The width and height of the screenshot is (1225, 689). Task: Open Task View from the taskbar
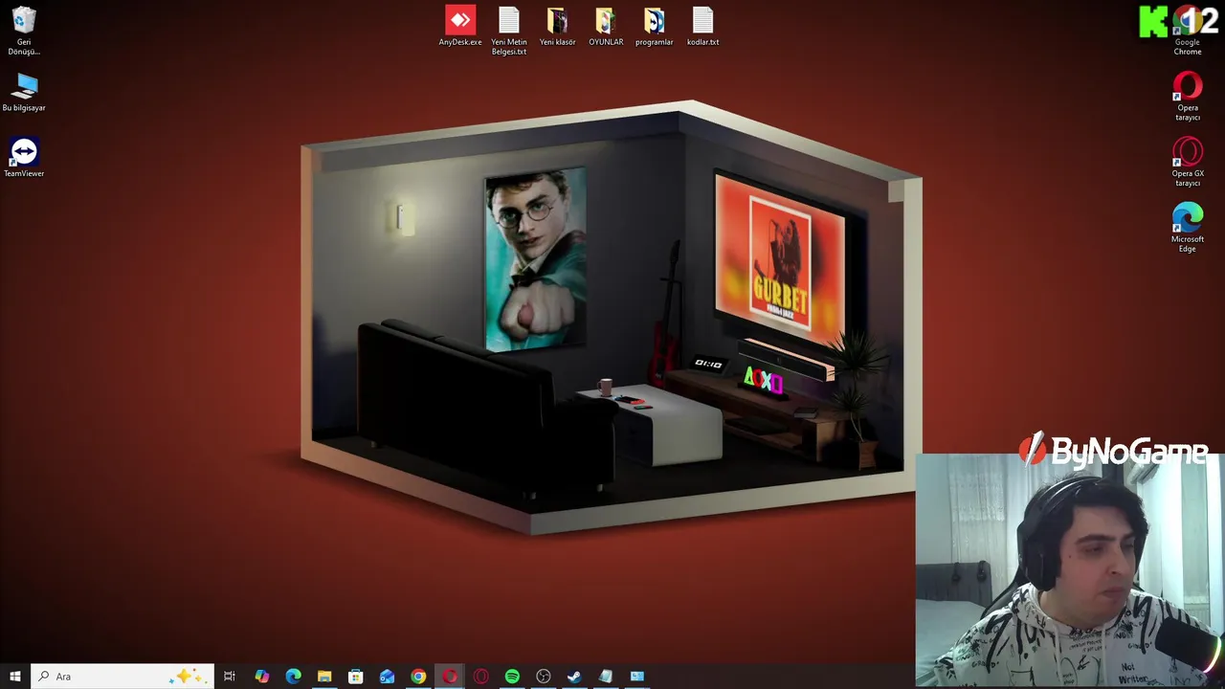pyautogui.click(x=230, y=677)
